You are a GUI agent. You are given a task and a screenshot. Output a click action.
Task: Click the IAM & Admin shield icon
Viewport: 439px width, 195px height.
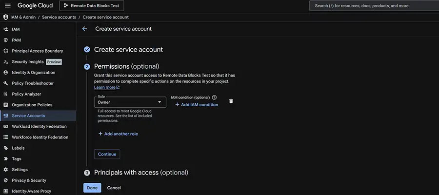(x=5, y=17)
